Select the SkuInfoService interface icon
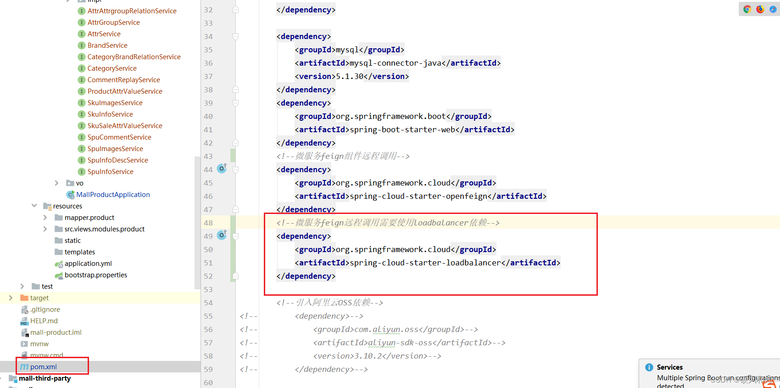The height and width of the screenshot is (388, 780). click(82, 114)
